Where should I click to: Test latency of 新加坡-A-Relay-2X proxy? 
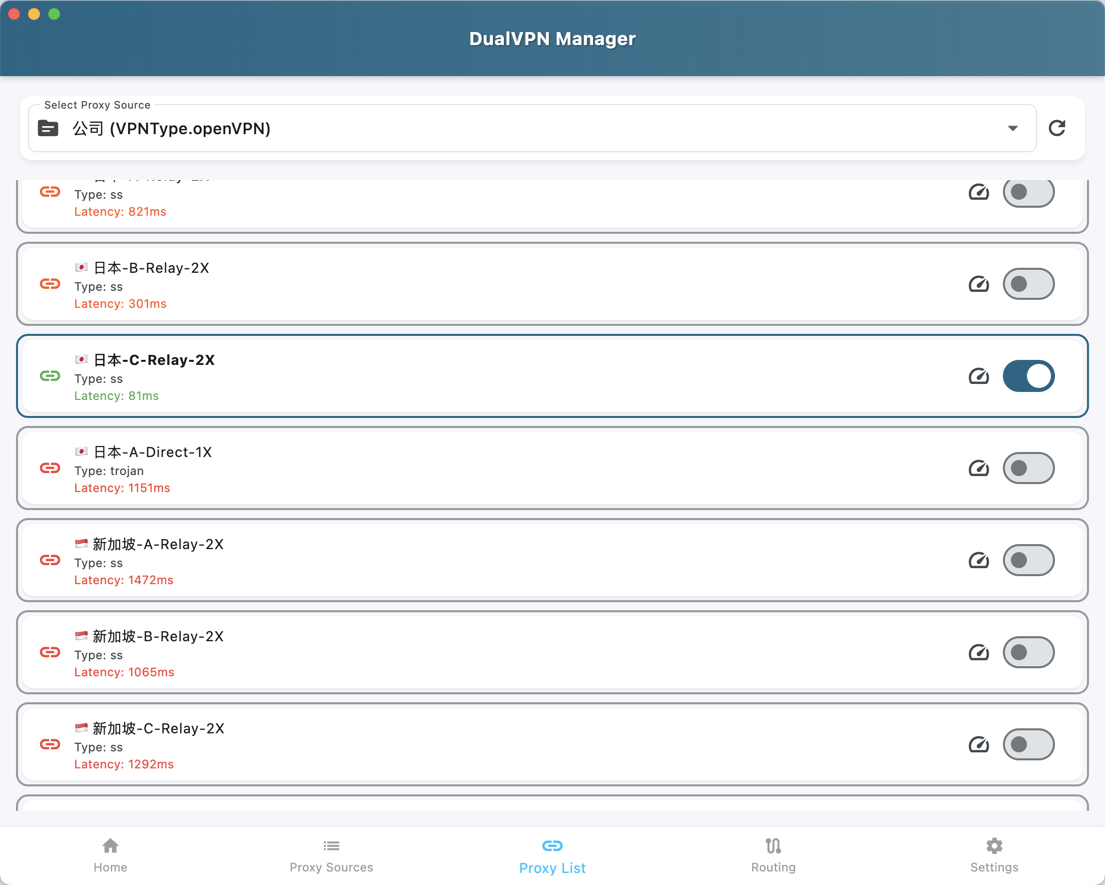pyautogui.click(x=978, y=561)
